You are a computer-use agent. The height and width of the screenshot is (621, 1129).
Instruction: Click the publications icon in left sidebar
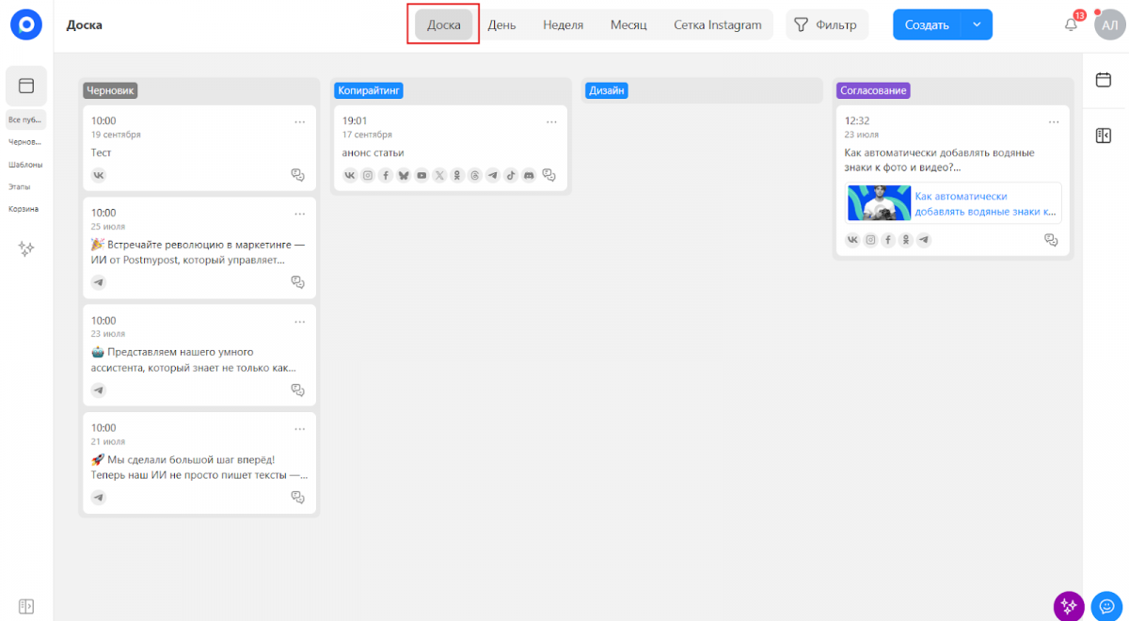(26, 87)
